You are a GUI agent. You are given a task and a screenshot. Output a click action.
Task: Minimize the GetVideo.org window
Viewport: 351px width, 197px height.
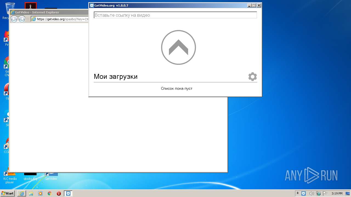249,5
